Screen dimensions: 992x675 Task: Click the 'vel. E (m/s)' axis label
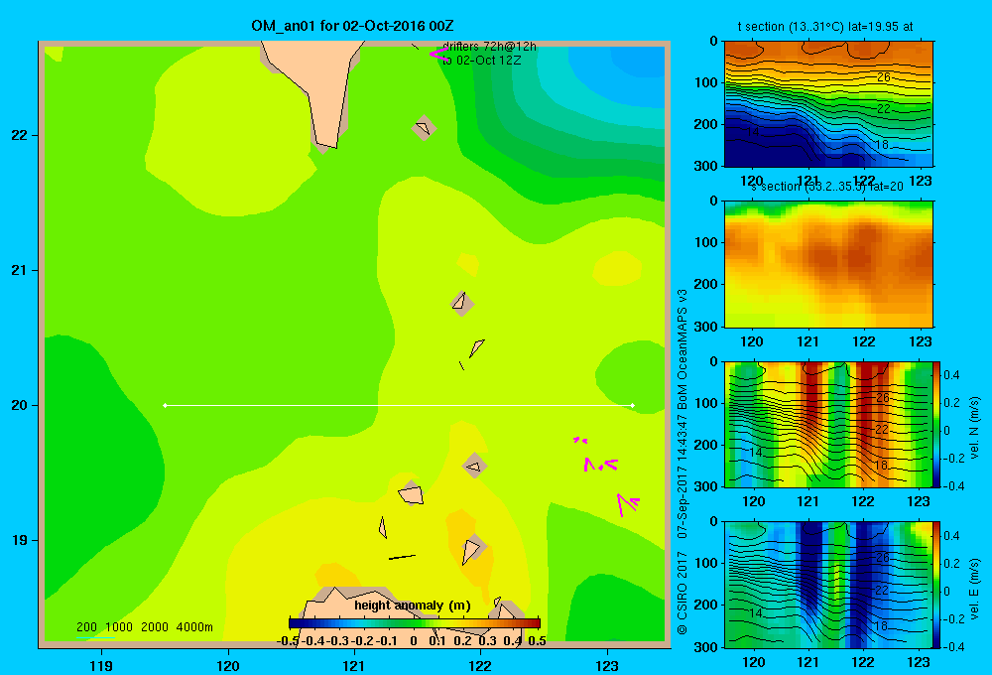[x=975, y=589]
